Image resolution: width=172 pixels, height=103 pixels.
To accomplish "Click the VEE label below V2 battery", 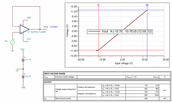I will click(x=23, y=87).
